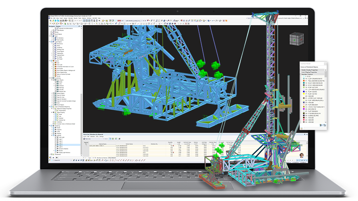Select the Terrain tree item
358x201 pixels.
click(x=58, y=76)
